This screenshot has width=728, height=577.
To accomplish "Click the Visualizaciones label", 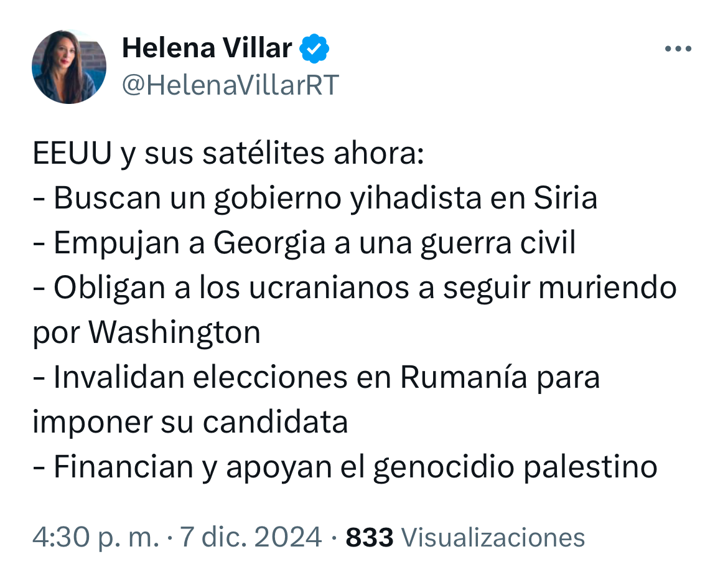I will 493,537.
